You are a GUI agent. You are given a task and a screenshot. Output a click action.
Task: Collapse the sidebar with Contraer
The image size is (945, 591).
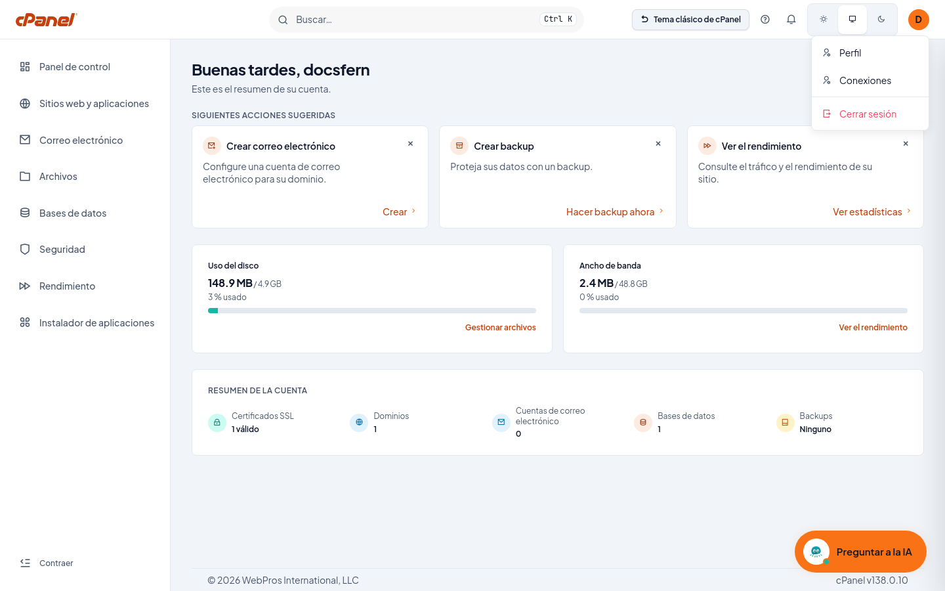coord(47,563)
